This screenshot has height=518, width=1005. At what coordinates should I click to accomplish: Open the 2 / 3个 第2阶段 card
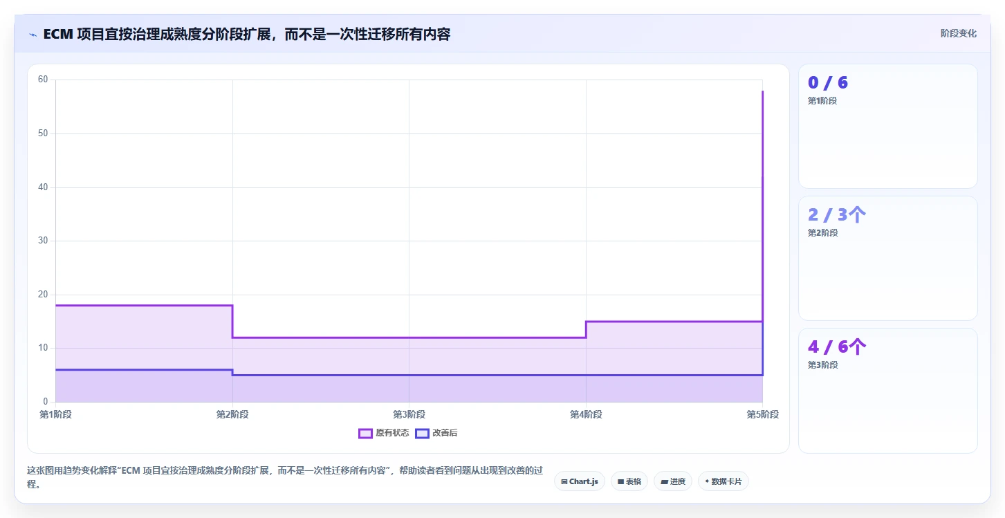(x=888, y=259)
